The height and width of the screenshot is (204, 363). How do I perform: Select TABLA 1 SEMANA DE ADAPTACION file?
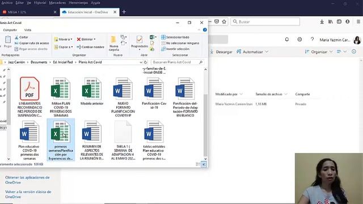tap(123, 140)
